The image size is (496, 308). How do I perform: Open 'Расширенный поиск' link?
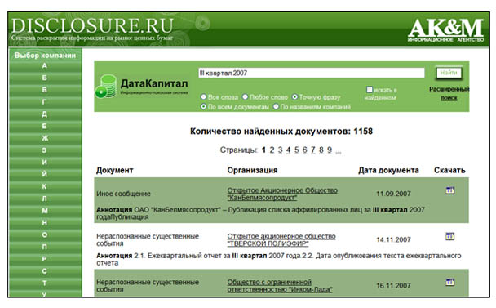click(449, 93)
